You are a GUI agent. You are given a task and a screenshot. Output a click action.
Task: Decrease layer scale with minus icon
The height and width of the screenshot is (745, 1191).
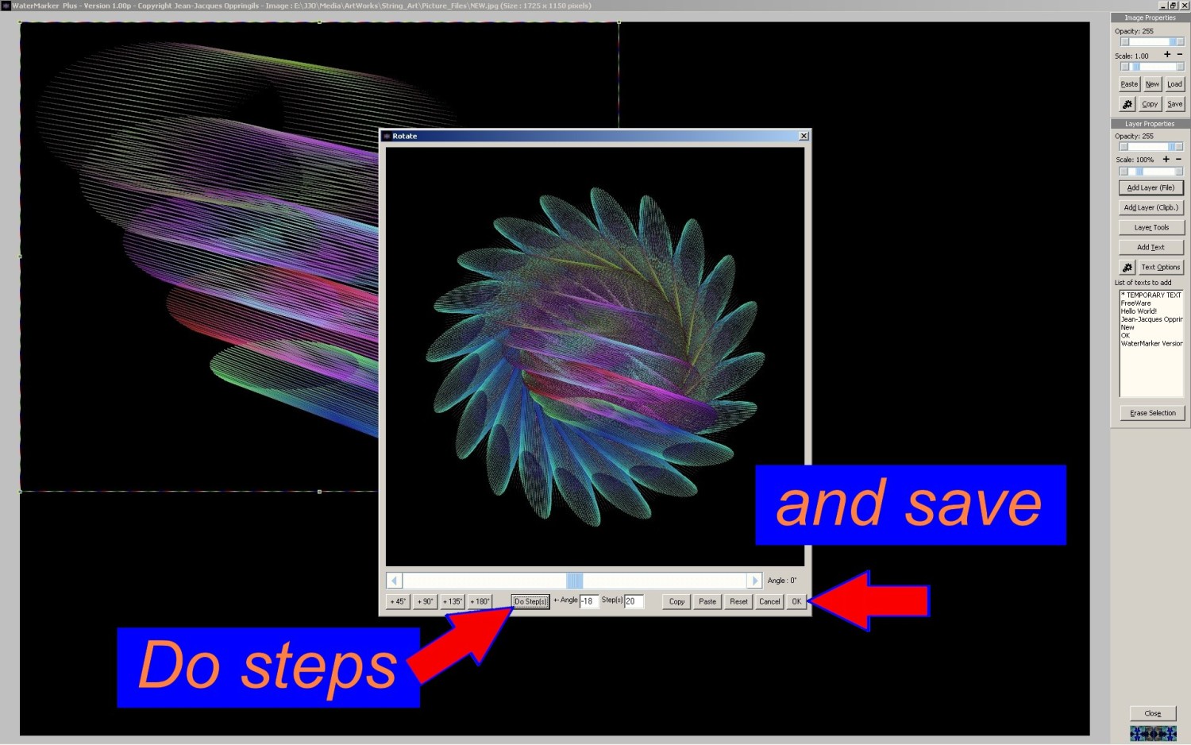coord(1179,160)
